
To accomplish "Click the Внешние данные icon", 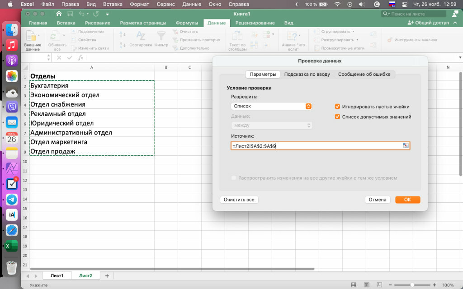I will pos(31,36).
